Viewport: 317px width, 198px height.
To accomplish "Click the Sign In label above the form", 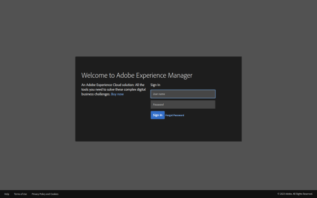I will click(x=155, y=85).
